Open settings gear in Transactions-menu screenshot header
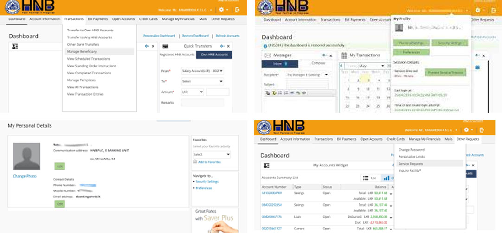502x233 pixels. point(221,10)
